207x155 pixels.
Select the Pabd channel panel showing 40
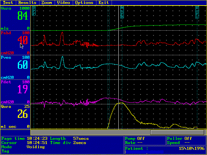[15, 43]
